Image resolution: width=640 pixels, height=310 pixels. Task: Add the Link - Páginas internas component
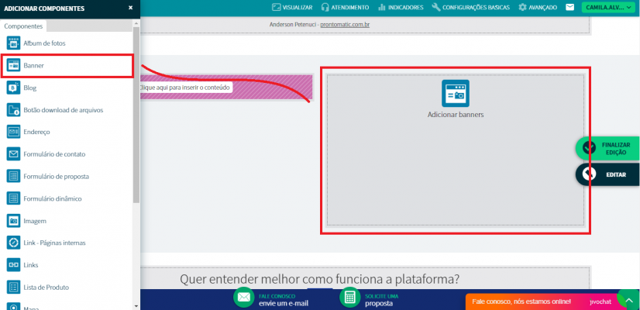(x=54, y=243)
